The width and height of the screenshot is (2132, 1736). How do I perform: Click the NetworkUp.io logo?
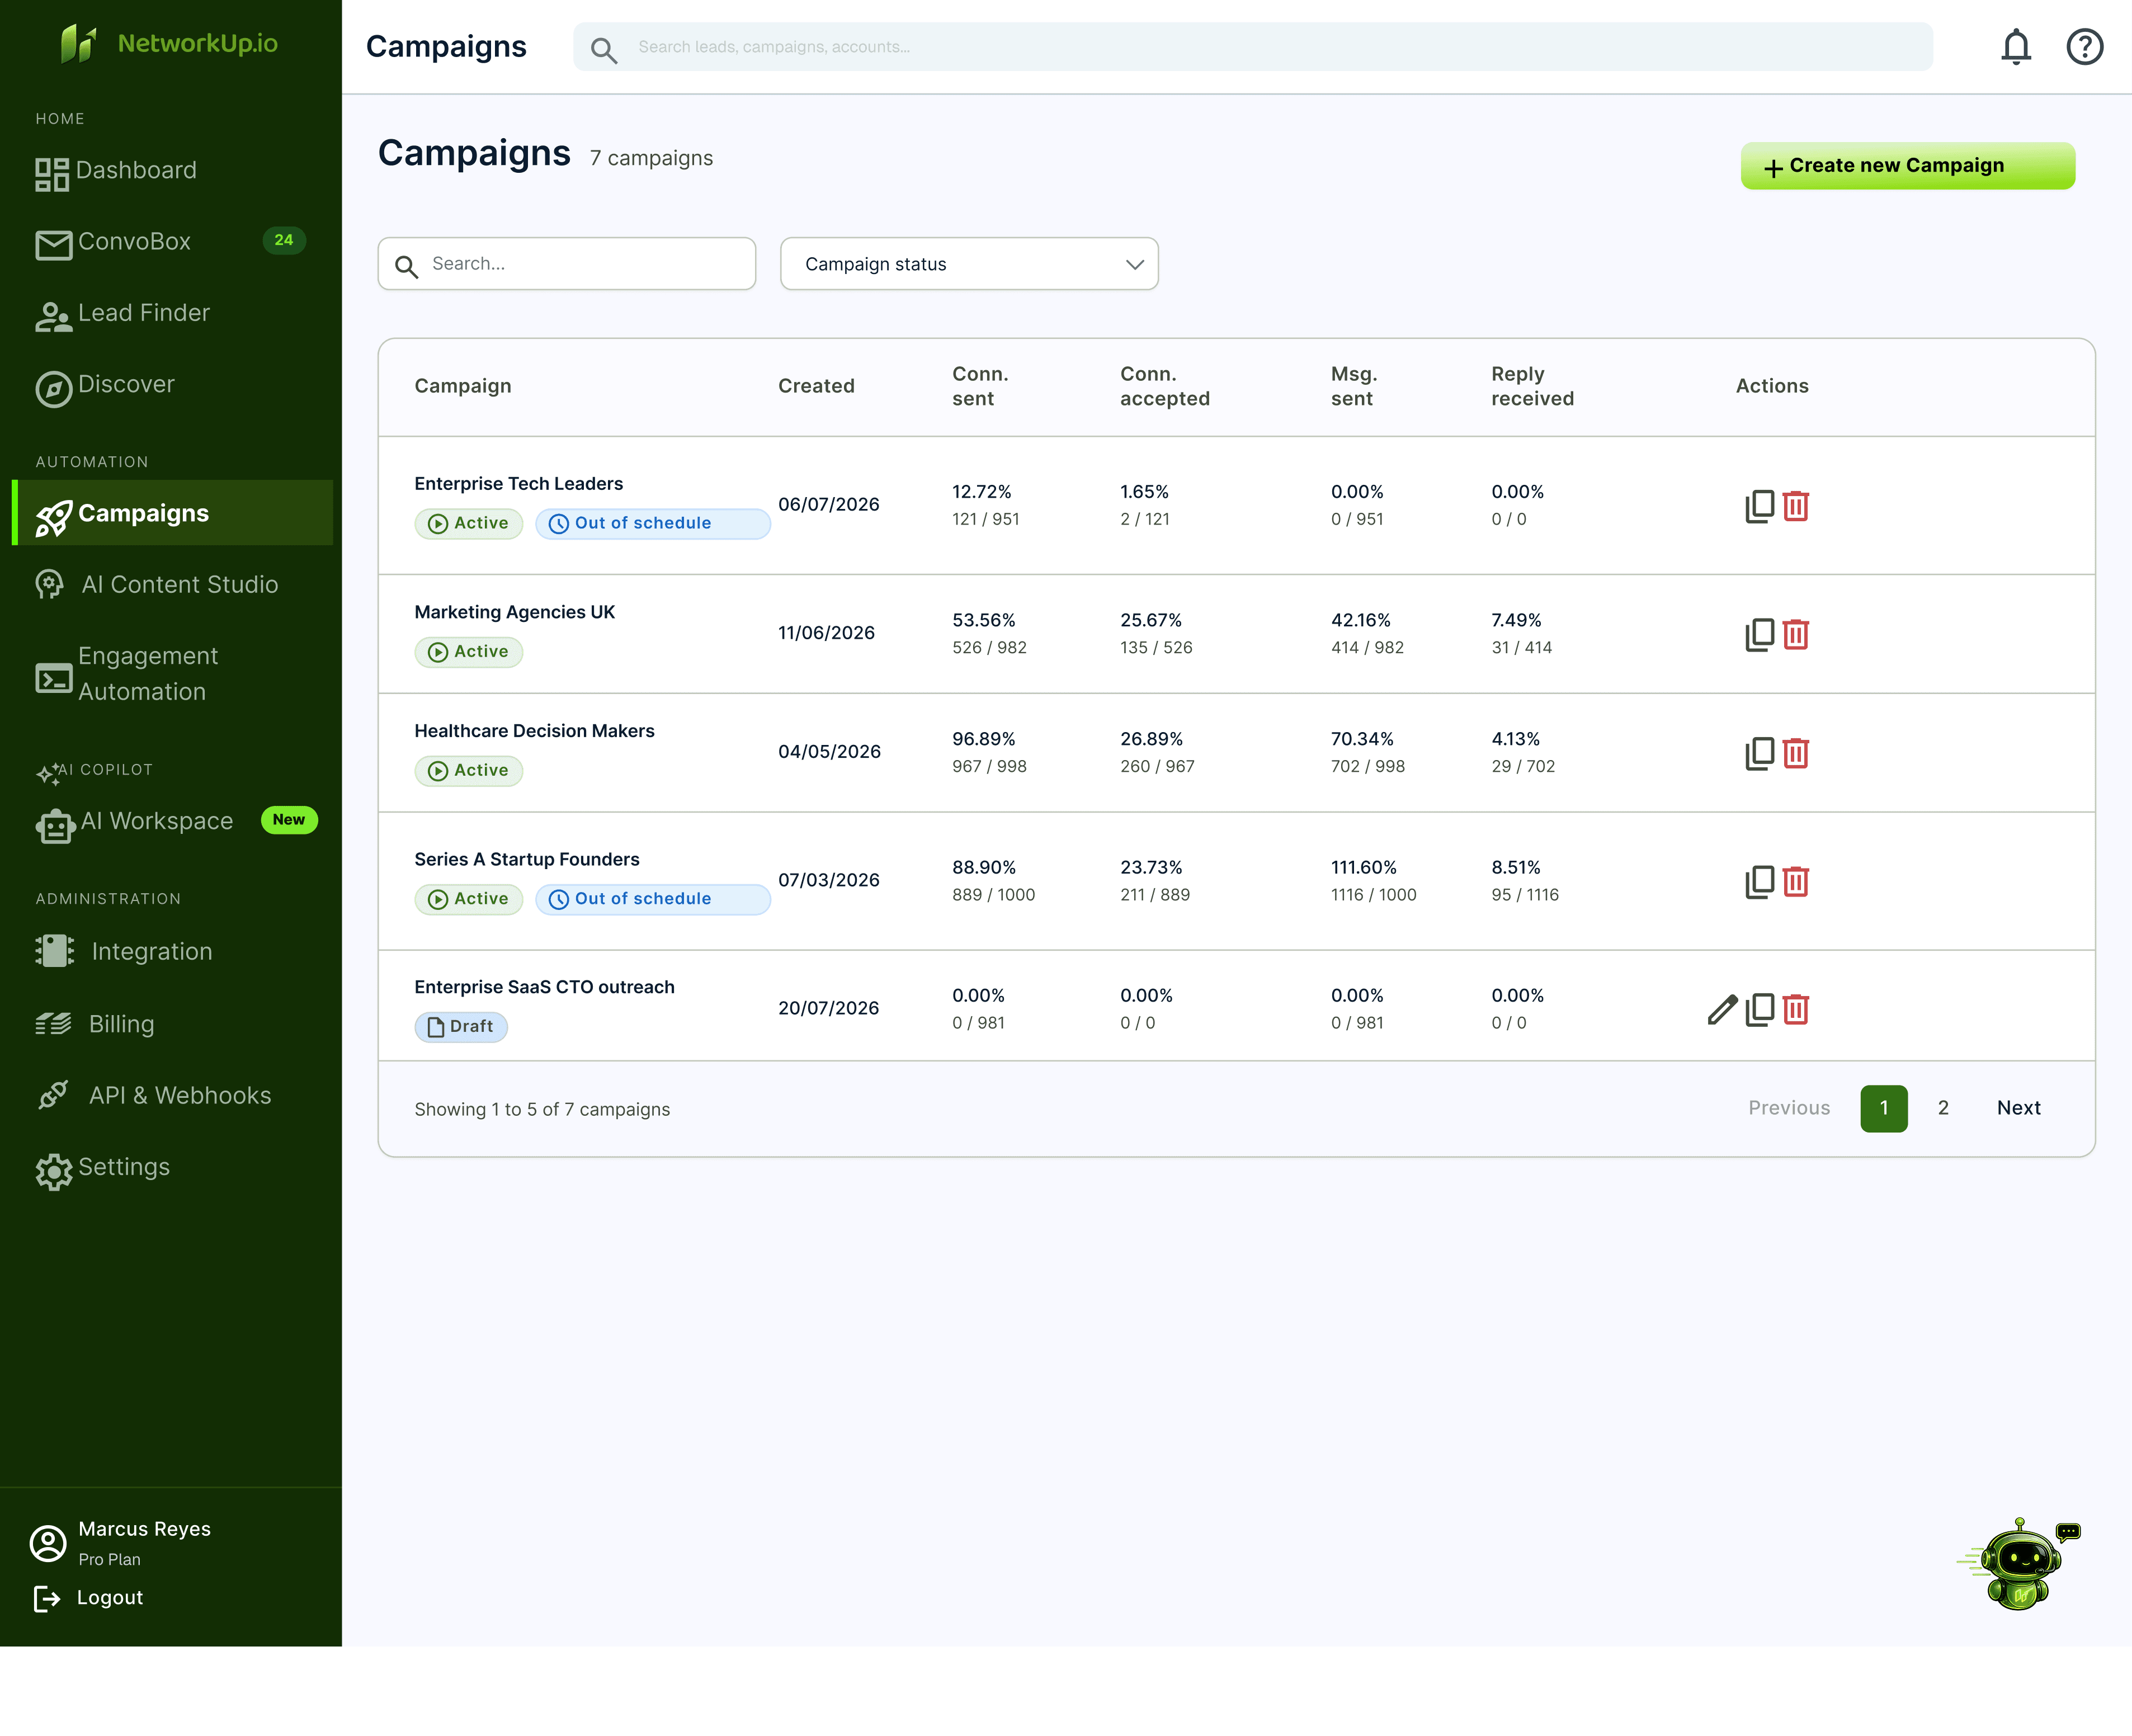point(169,43)
